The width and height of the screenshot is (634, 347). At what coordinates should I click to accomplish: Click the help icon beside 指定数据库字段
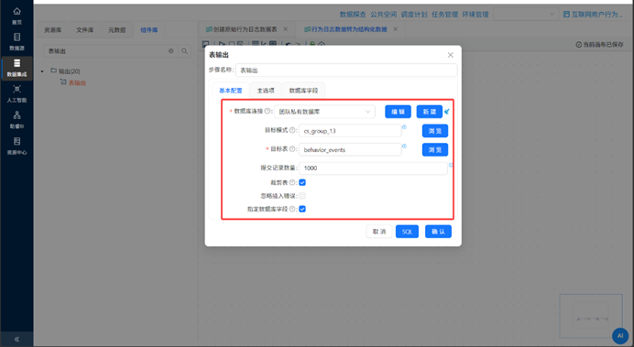(292, 209)
